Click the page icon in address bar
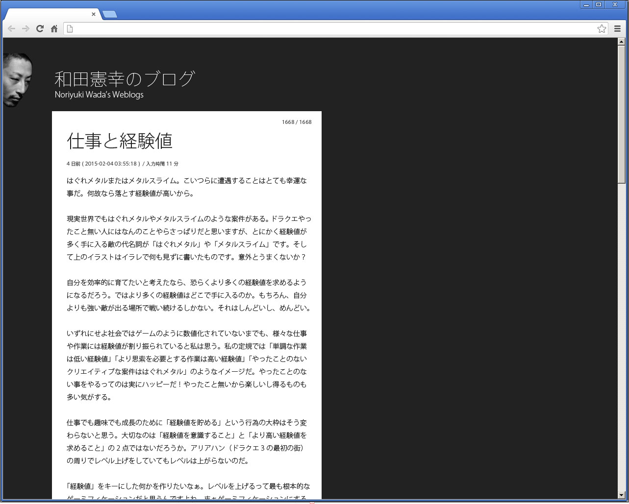This screenshot has width=629, height=504. [70, 29]
